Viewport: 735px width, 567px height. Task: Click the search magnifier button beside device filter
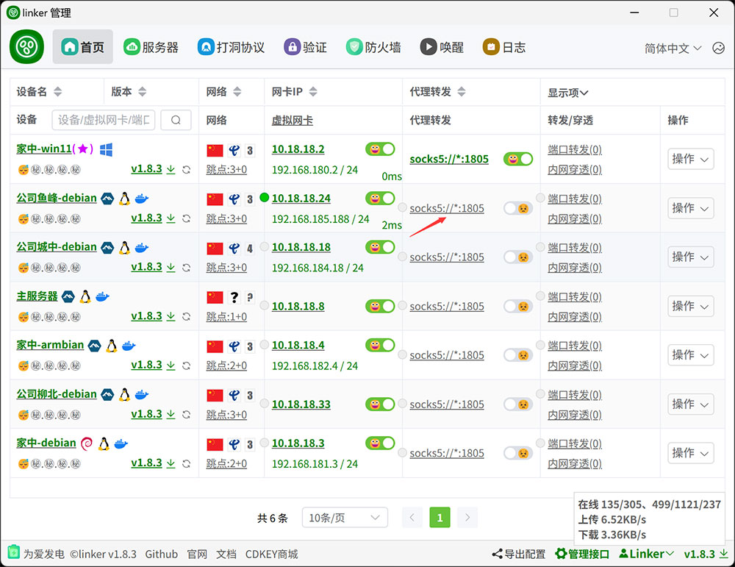coord(176,121)
